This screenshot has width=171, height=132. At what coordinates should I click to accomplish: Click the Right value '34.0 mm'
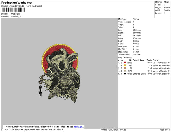click(x=137, y=33)
